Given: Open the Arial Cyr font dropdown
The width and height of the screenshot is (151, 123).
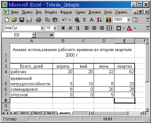Looking at the screenshot, I should [42, 28].
